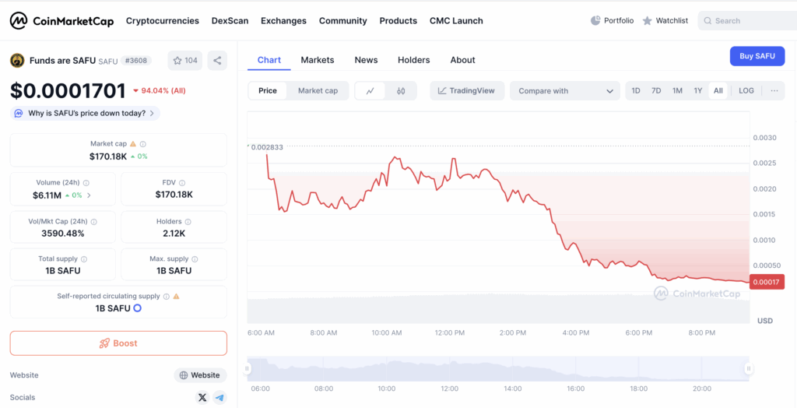Expand Why is SAFU's price down today
The height and width of the screenshot is (408, 797).
(86, 113)
